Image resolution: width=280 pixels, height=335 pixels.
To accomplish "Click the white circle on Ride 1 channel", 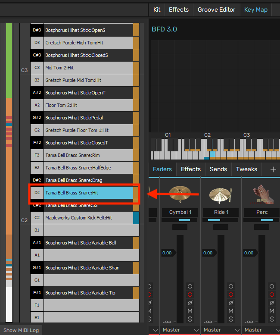I will pos(231,286).
